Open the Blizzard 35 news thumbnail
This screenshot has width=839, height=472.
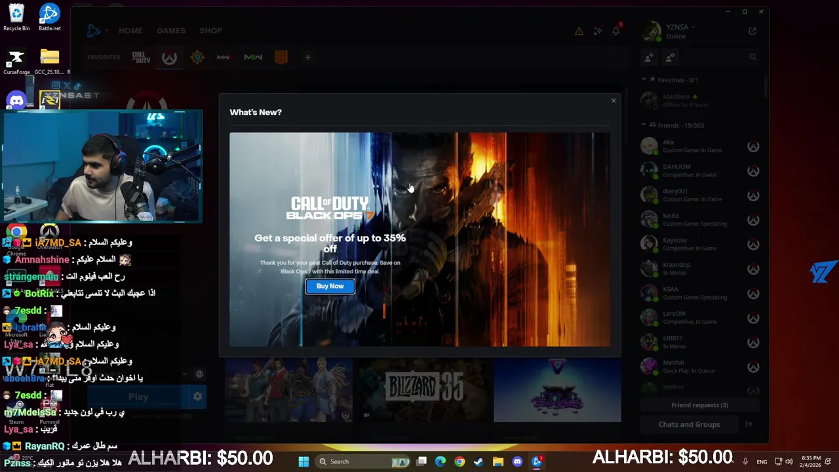pos(424,389)
